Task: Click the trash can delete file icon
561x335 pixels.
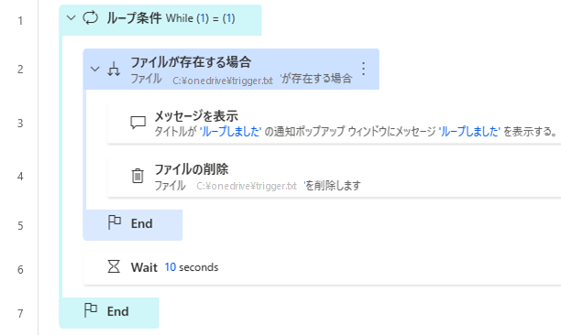Action: pos(137,176)
